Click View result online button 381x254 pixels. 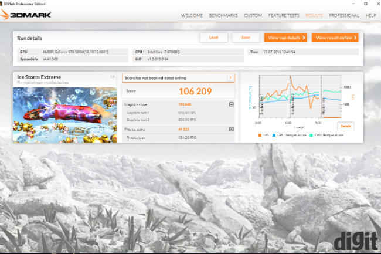pyautogui.click(x=335, y=38)
